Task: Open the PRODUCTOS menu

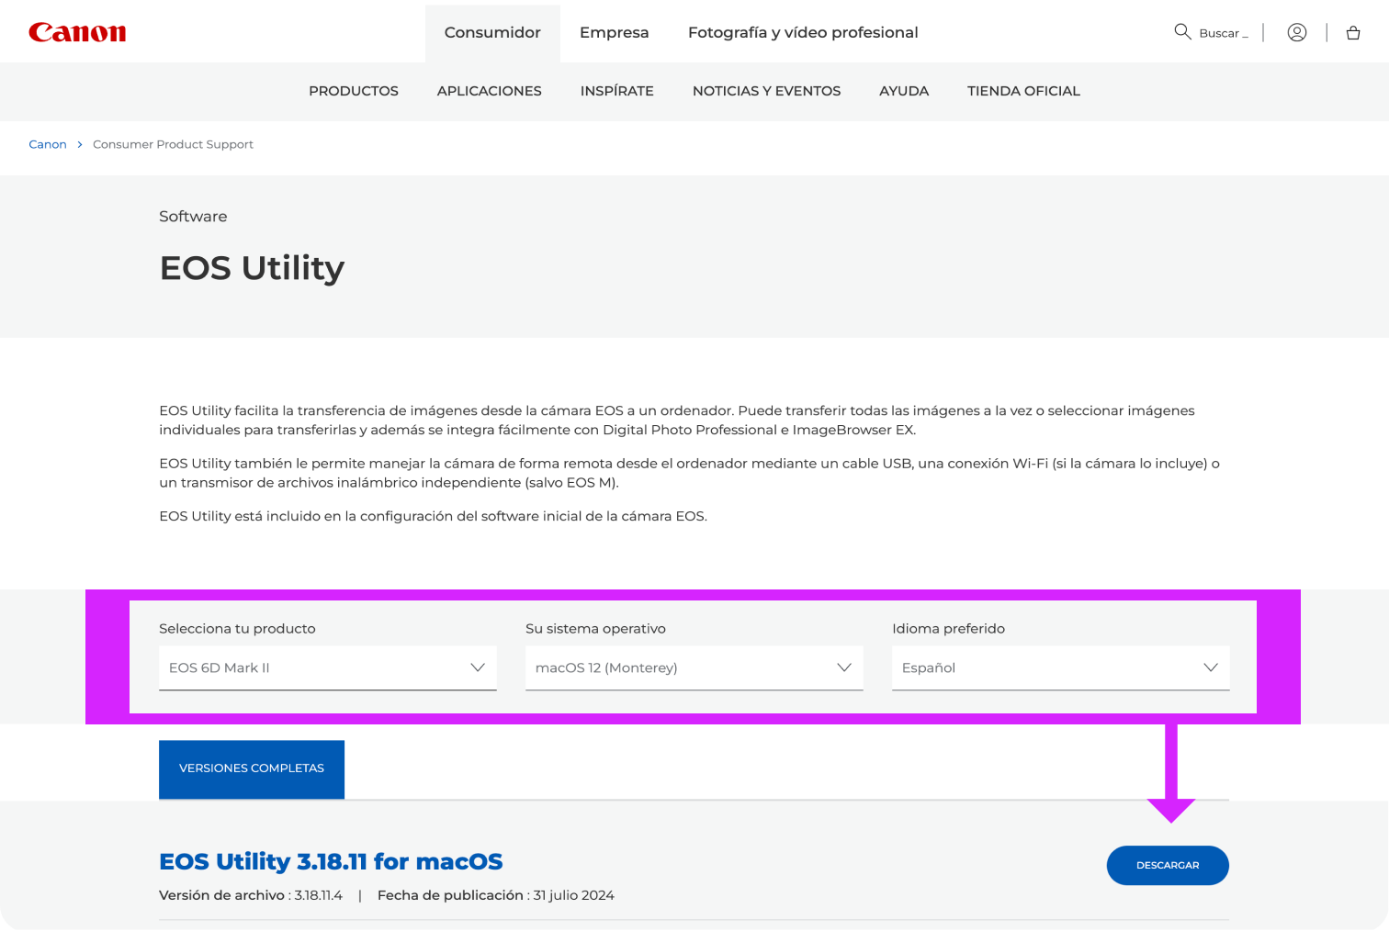Action: tap(354, 91)
